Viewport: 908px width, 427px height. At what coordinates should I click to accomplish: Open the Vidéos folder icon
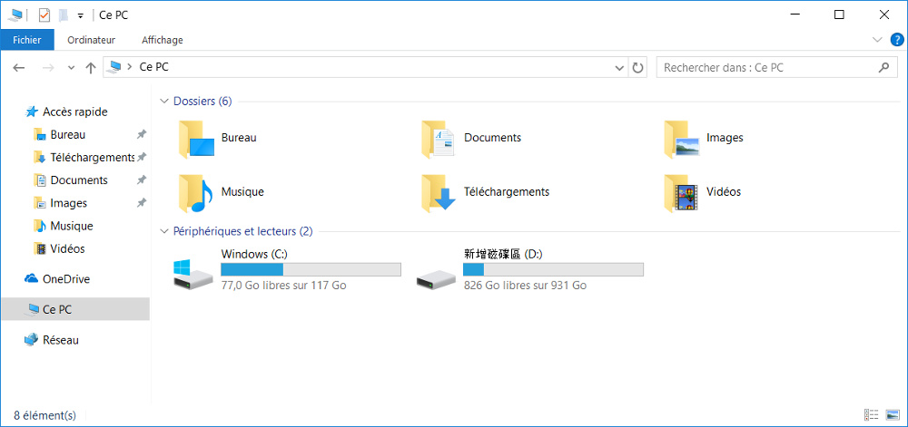[681, 192]
